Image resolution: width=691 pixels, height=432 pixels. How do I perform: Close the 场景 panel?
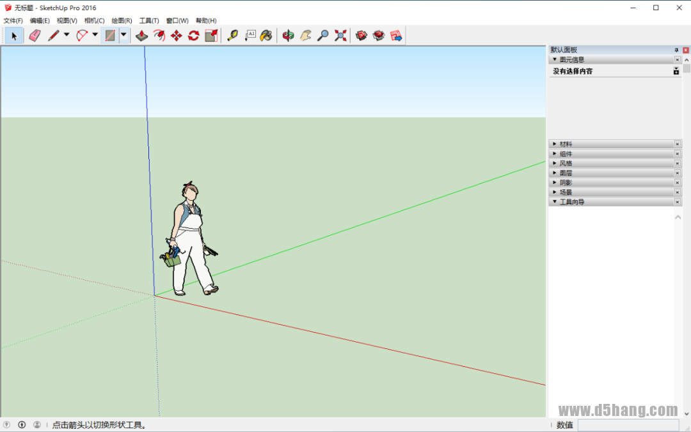678,192
